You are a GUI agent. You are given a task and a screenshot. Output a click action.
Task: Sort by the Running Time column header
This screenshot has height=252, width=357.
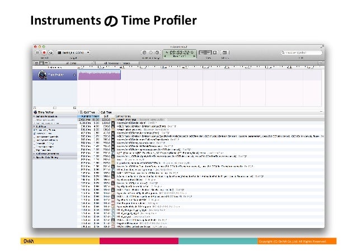click(89, 116)
